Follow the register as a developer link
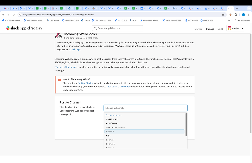The image size is (252, 163). (118, 87)
